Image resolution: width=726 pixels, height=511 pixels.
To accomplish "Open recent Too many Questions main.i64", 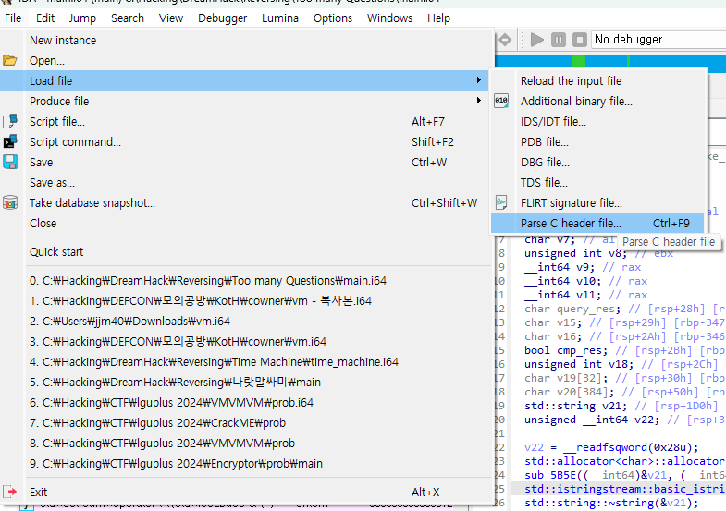I will click(220, 280).
